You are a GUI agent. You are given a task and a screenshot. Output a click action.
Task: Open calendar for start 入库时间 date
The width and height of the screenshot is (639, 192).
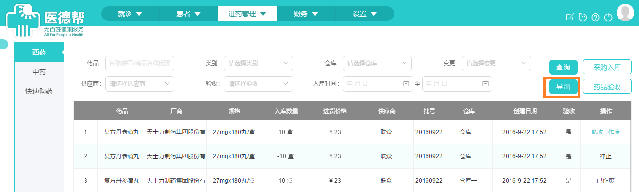click(406, 83)
